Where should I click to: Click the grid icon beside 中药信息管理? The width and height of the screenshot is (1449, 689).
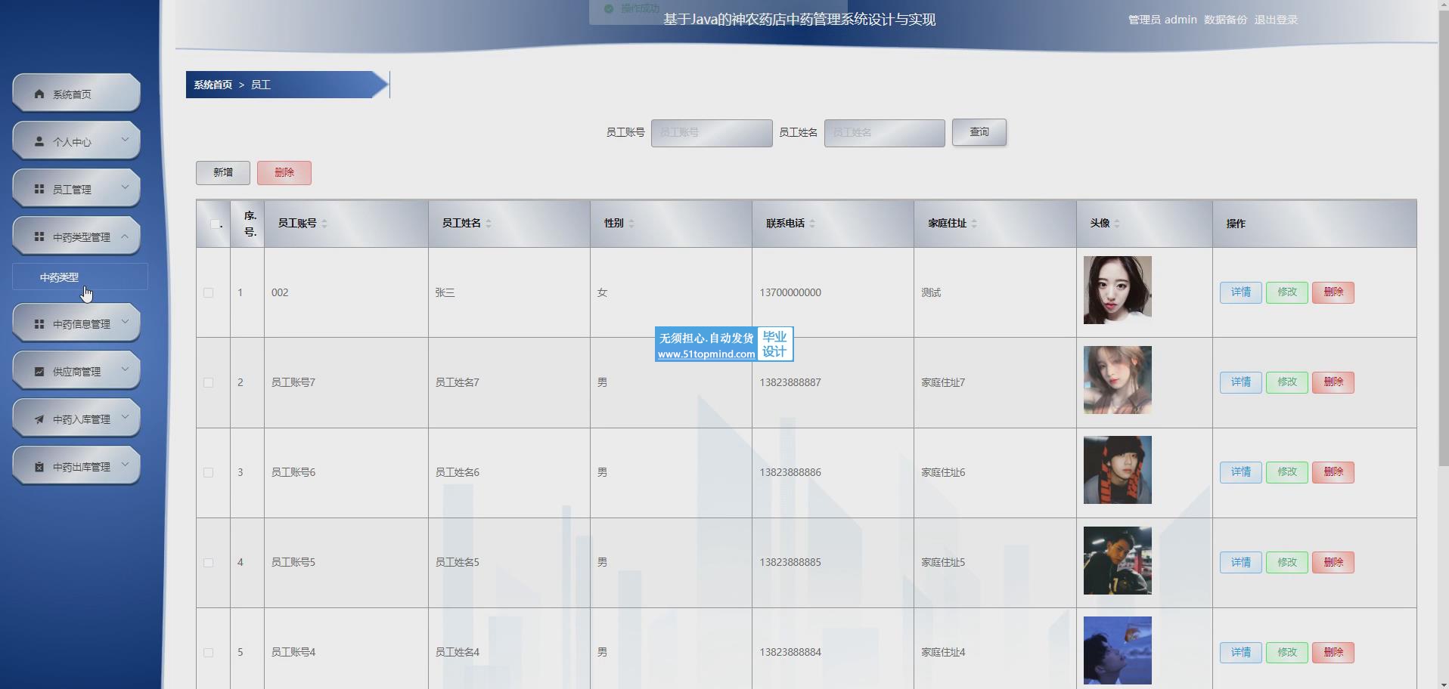coord(39,323)
